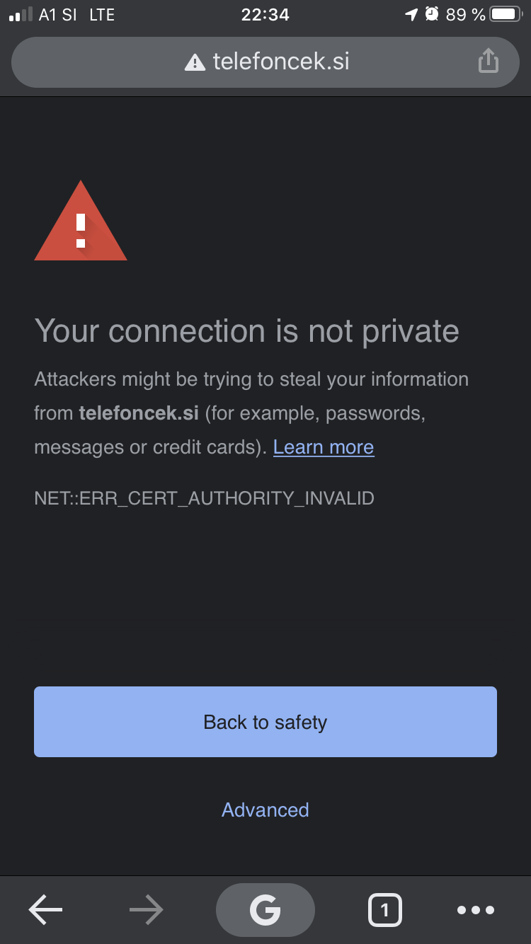This screenshot has width=531, height=944.
Task: Tap the large red warning triangle
Action: coord(81,221)
